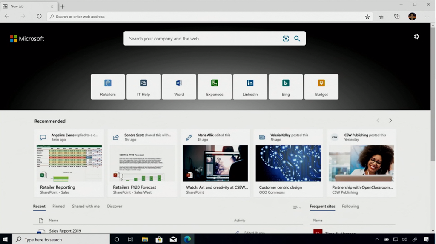Open the user profile avatar
436x244 pixels.
click(412, 17)
